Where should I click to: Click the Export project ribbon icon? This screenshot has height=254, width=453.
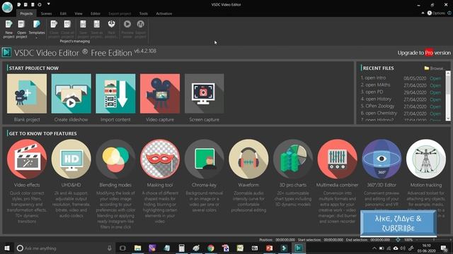tap(140, 28)
